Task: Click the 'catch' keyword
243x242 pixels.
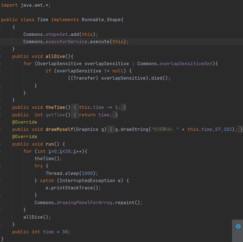Action: 47,181
